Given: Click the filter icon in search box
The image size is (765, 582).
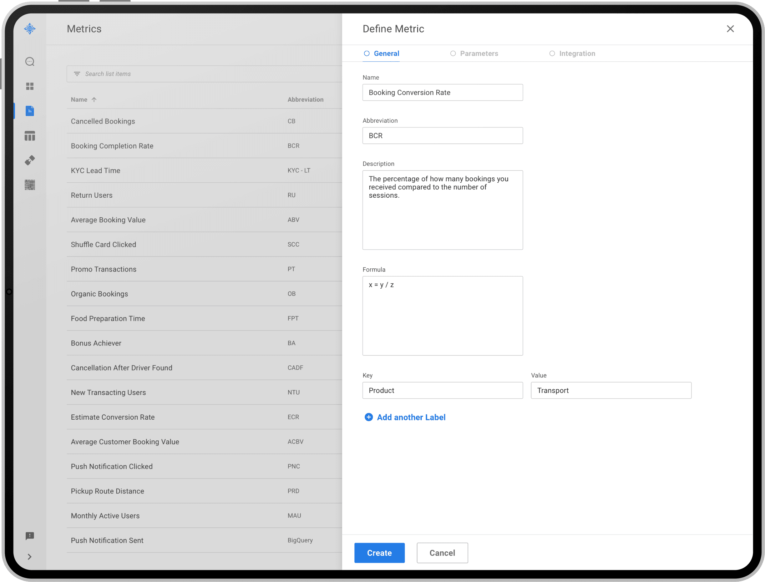Looking at the screenshot, I should pyautogui.click(x=77, y=74).
